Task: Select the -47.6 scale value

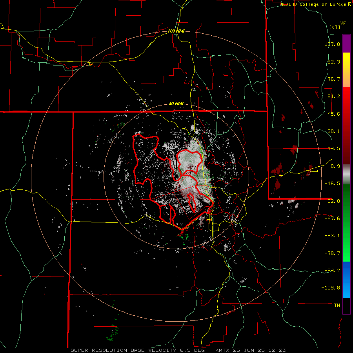Action: (x=332, y=218)
